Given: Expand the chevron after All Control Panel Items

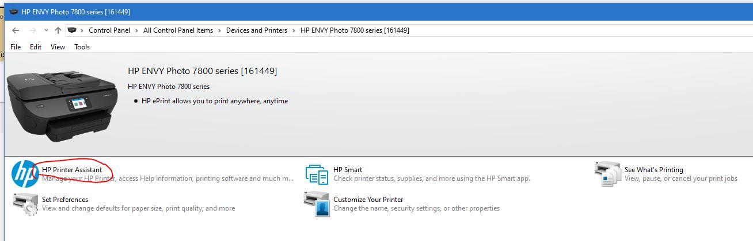Looking at the screenshot, I should 219,30.
